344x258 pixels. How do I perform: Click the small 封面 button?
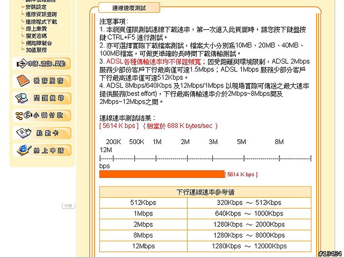coord(68,205)
